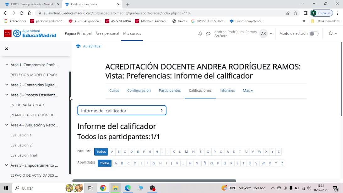Close the course index drawer with X
The image size is (343, 193).
click(x=7, y=49)
